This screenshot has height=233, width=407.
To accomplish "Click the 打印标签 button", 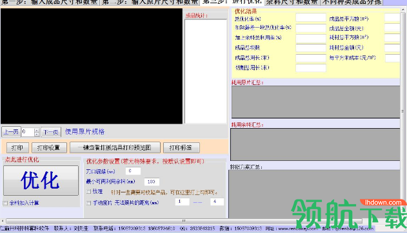I will tap(181, 147).
